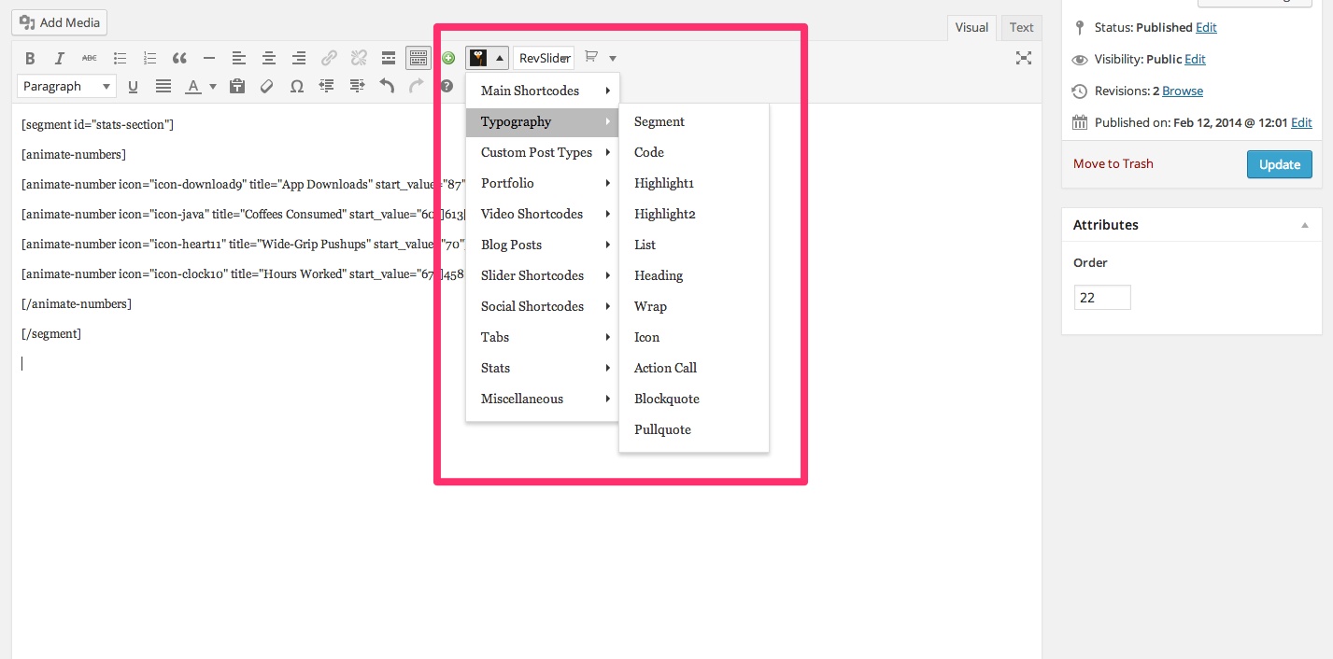Viewport: 1333px width, 659px height.
Task: Apply italic formatting
Action: click(60, 58)
